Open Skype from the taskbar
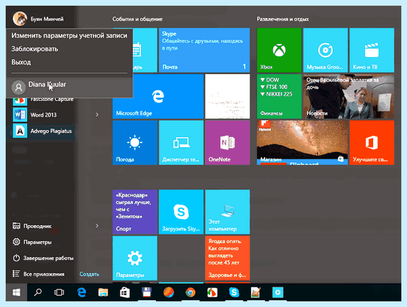Screen dimensions: 407x307 [234, 293]
